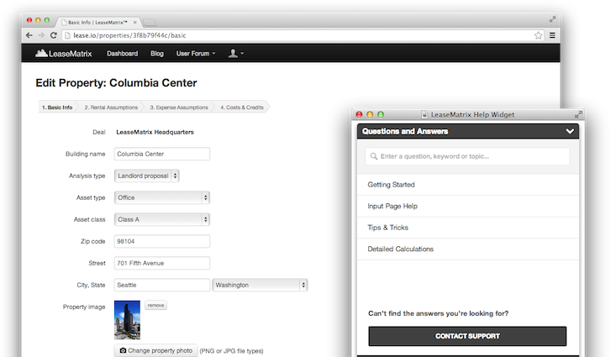Click the browser back arrow
611x357 pixels.
click(29, 35)
